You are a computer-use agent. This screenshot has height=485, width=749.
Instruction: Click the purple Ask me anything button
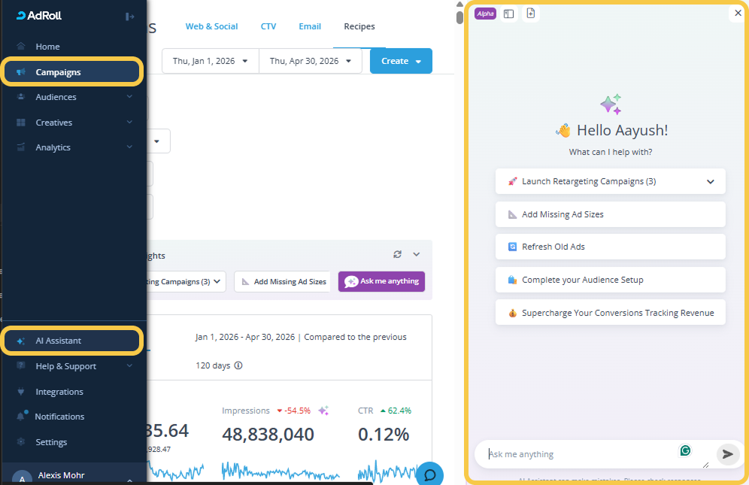[382, 281]
